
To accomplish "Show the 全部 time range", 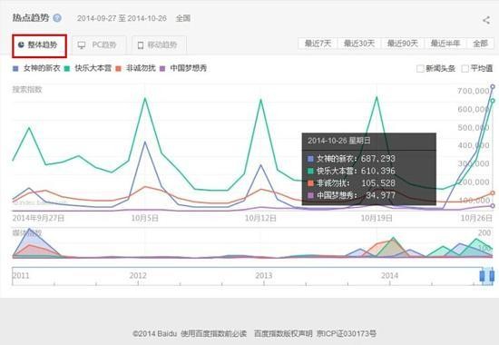I will (x=480, y=44).
